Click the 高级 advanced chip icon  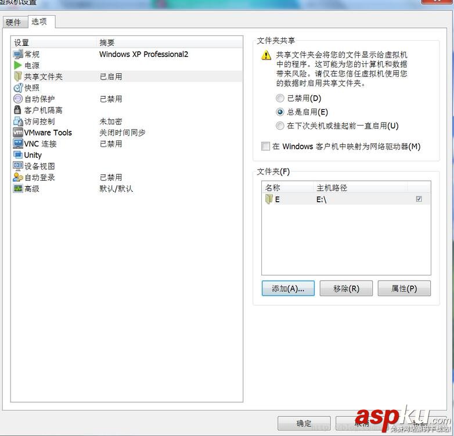click(17, 188)
